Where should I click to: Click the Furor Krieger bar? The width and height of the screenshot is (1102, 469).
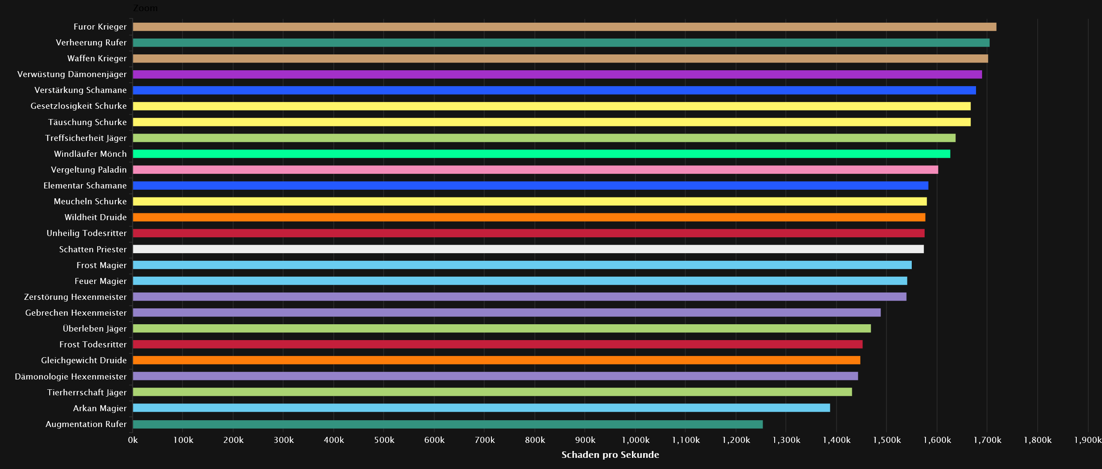[564, 27]
